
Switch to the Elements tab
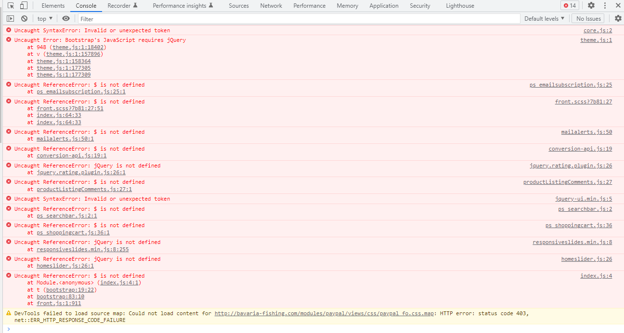53,6
